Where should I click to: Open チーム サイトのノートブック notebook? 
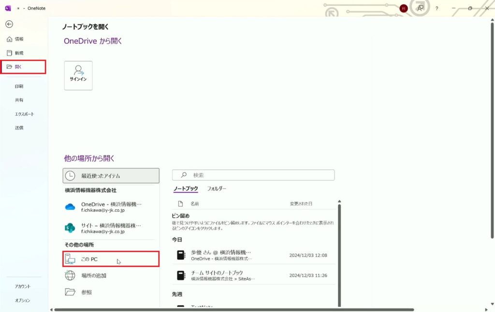point(253,275)
